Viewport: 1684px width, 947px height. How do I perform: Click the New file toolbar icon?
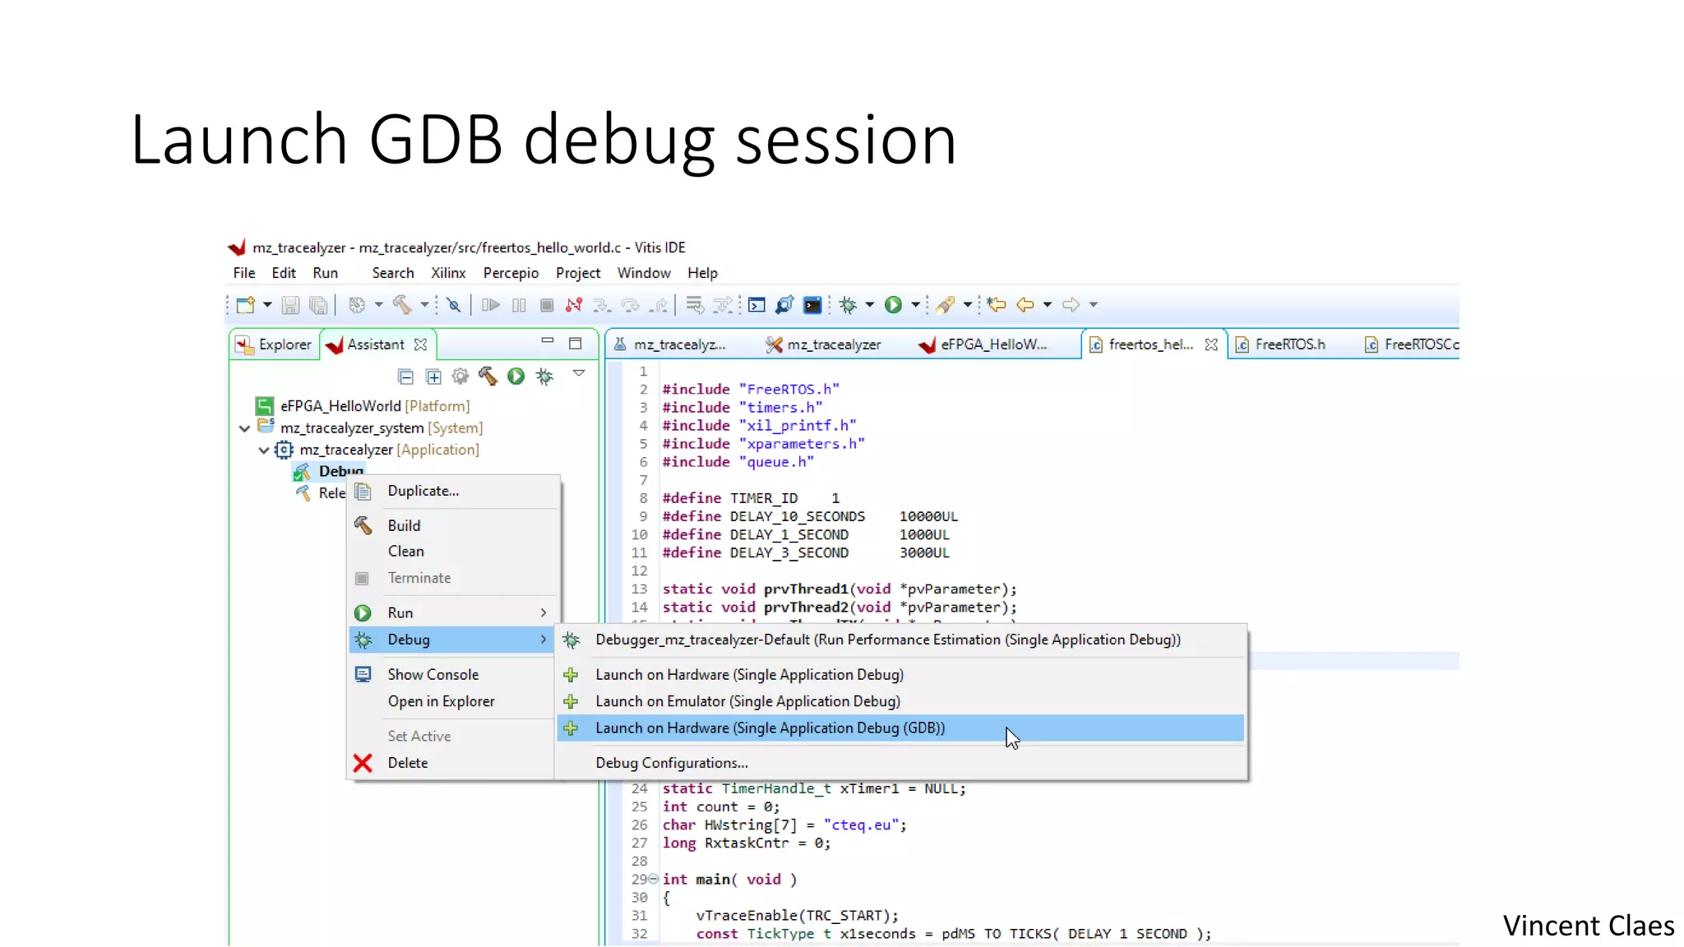click(245, 305)
